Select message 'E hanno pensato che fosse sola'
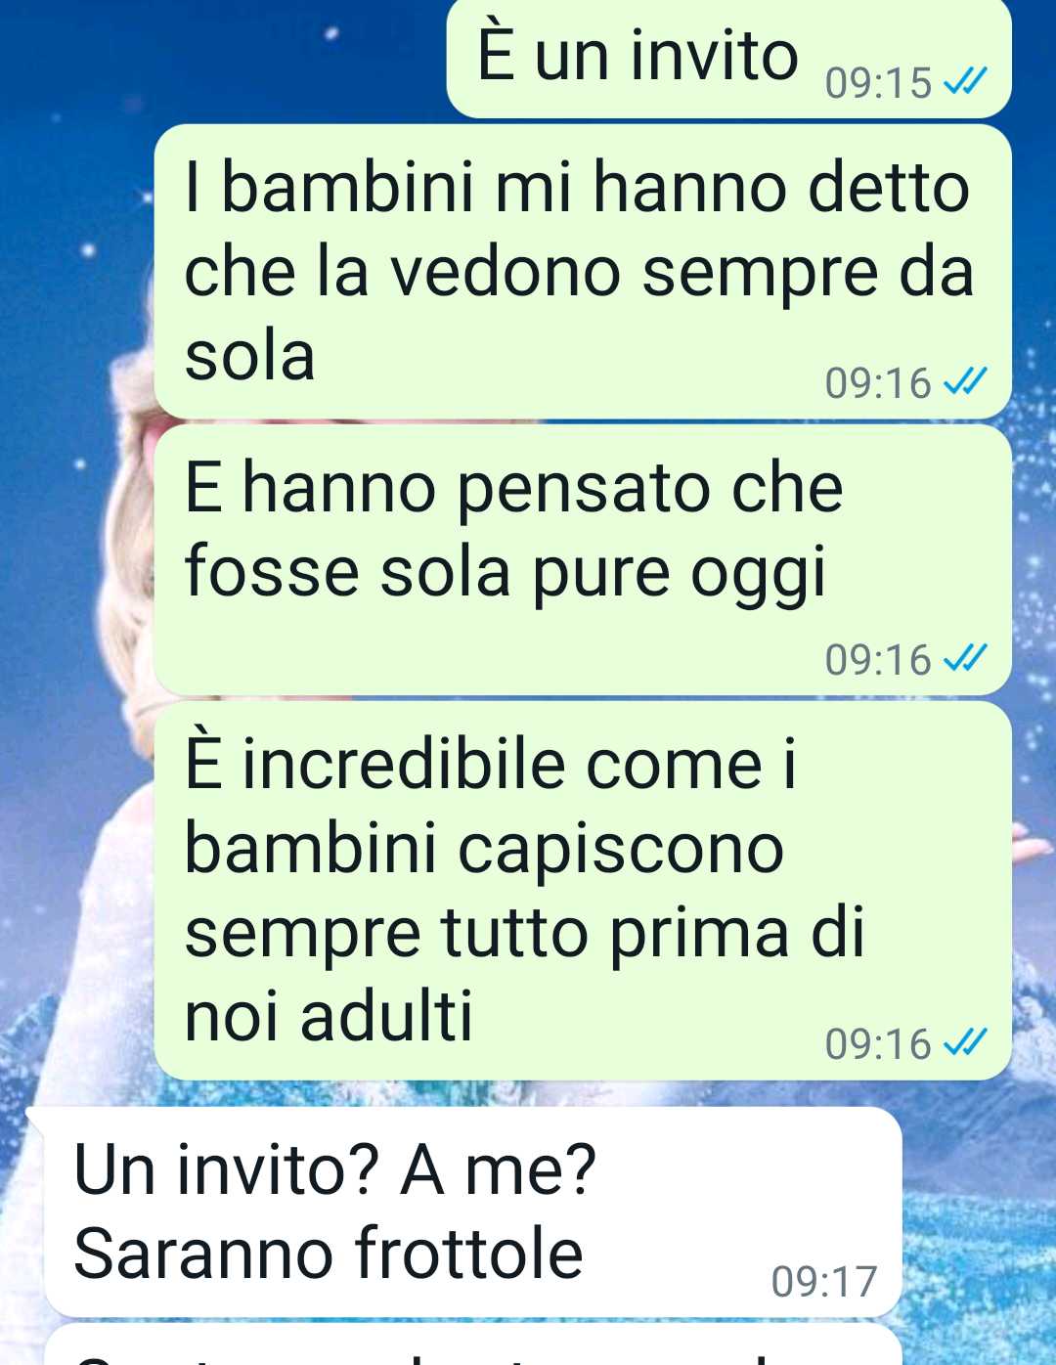 (x=583, y=559)
